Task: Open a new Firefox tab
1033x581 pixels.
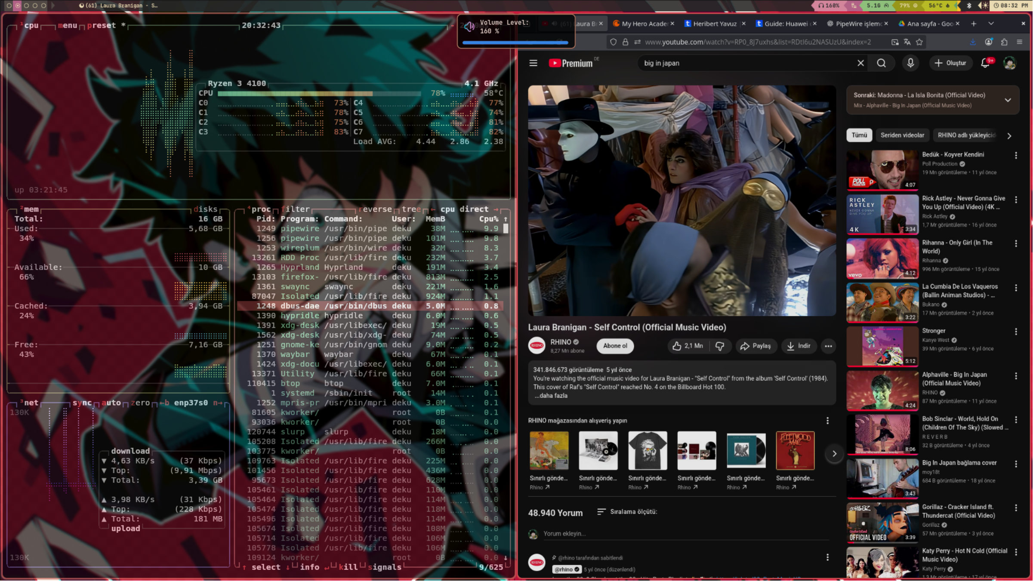Action: [974, 24]
